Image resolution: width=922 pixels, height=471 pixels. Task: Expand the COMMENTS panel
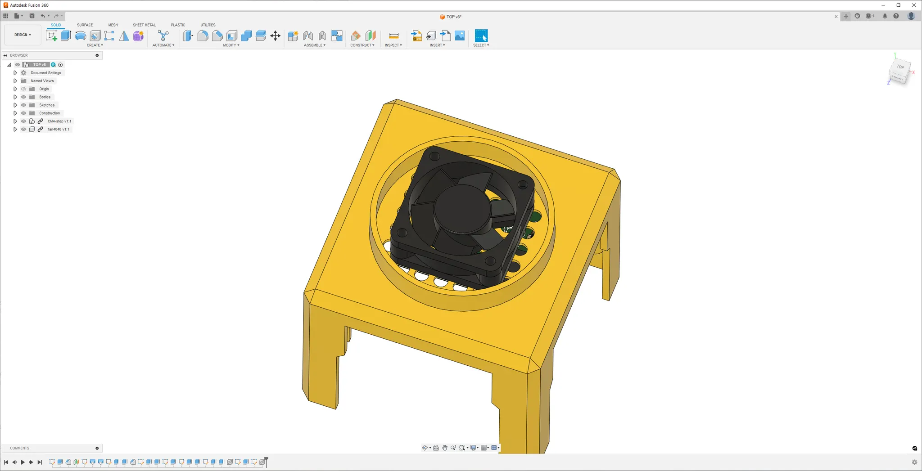(x=97, y=448)
